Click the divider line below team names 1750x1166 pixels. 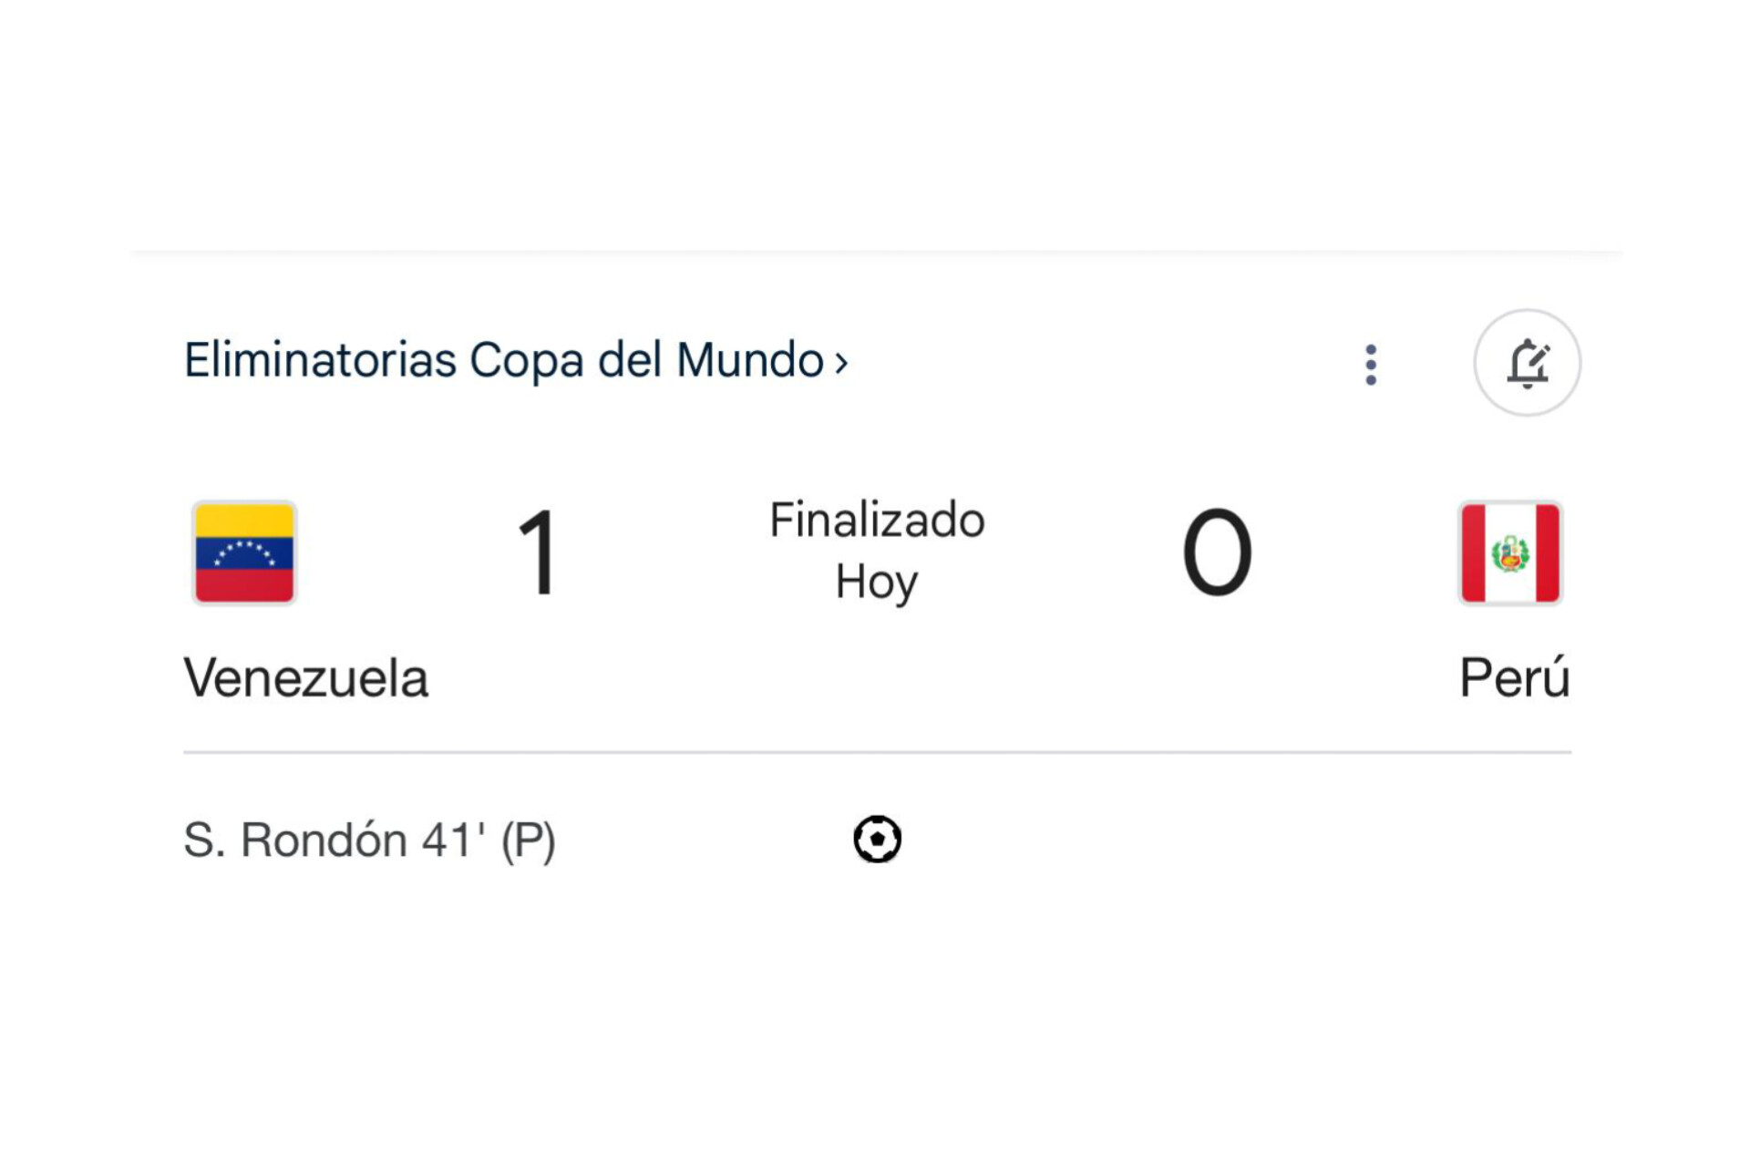tap(877, 752)
